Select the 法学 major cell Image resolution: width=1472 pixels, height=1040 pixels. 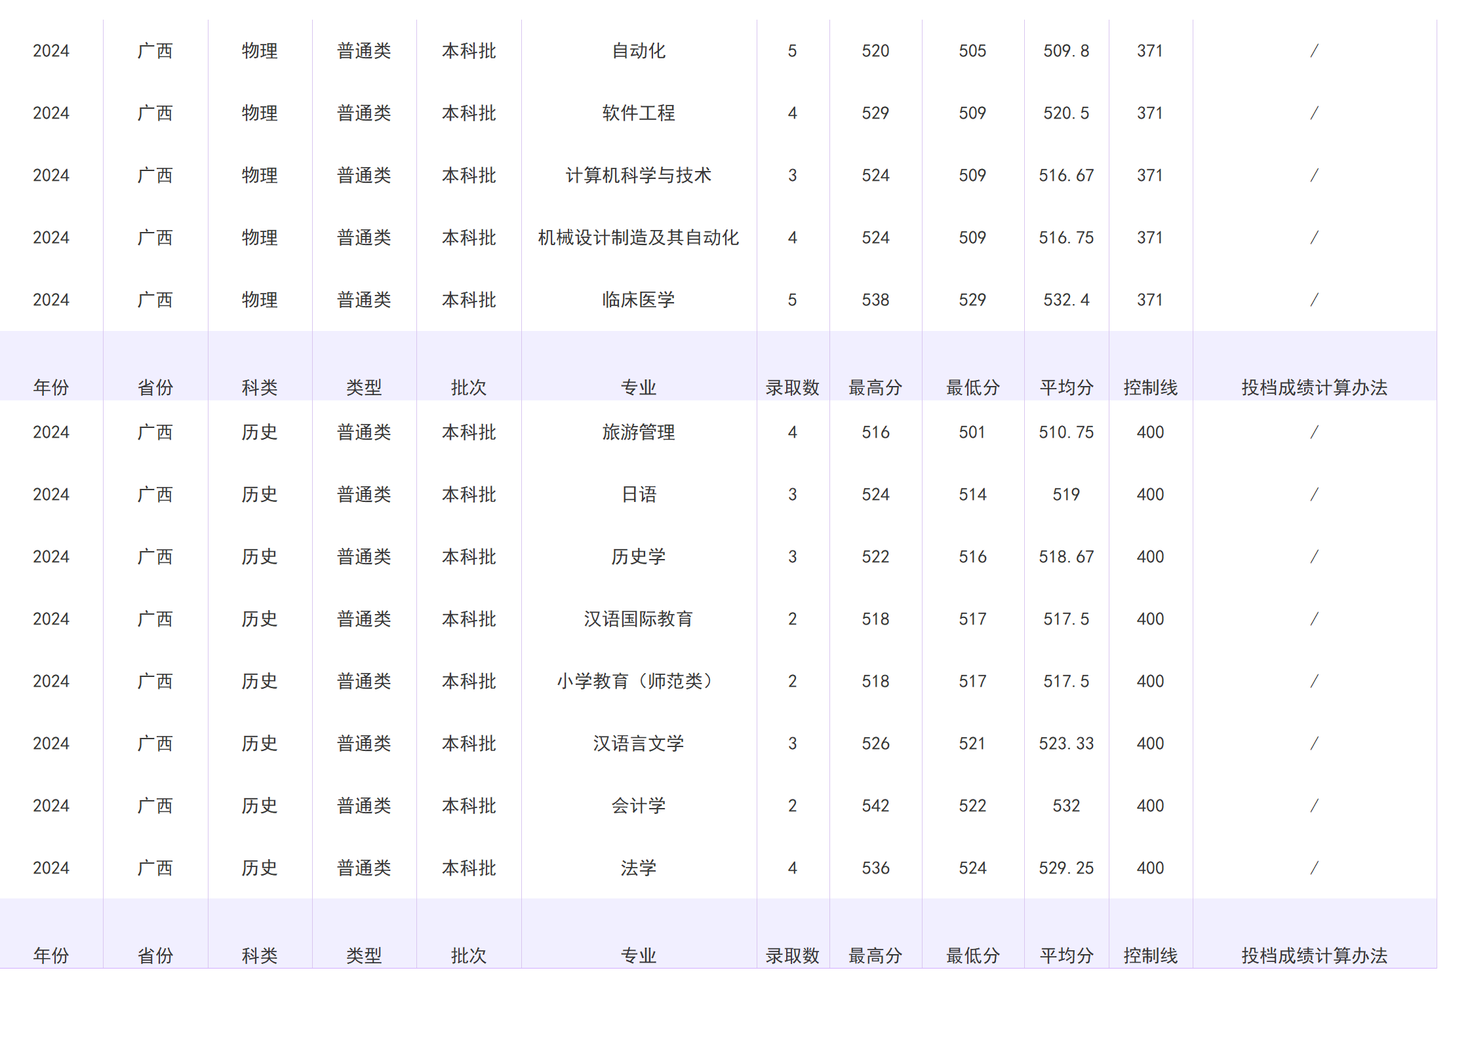pos(639,868)
